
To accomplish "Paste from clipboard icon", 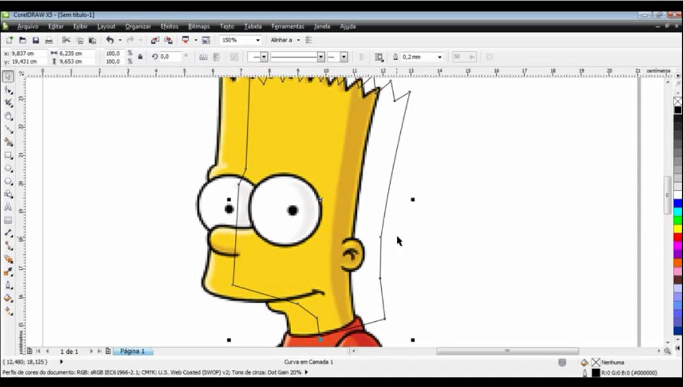I will coord(93,40).
